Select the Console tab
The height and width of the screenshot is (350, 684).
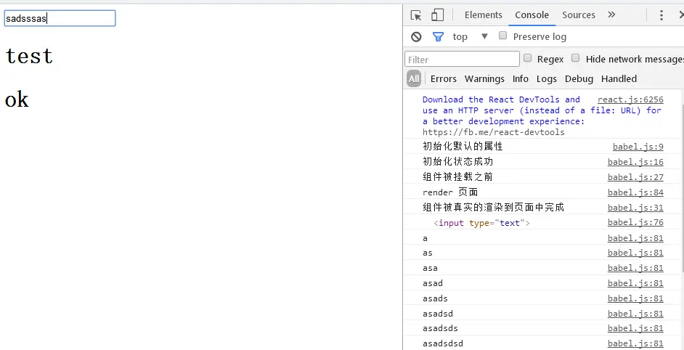(532, 15)
